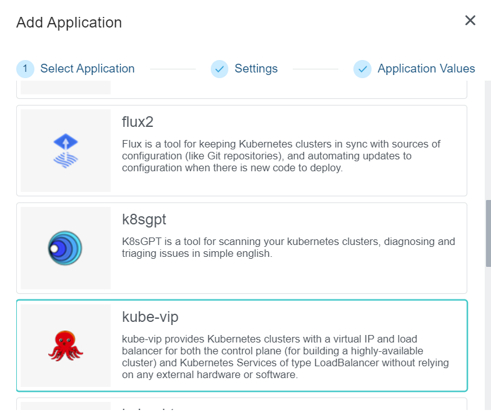Screen dimensions: 491x420
Task: Click the k8sgpt blue circles logo
Action: pyautogui.click(x=66, y=248)
